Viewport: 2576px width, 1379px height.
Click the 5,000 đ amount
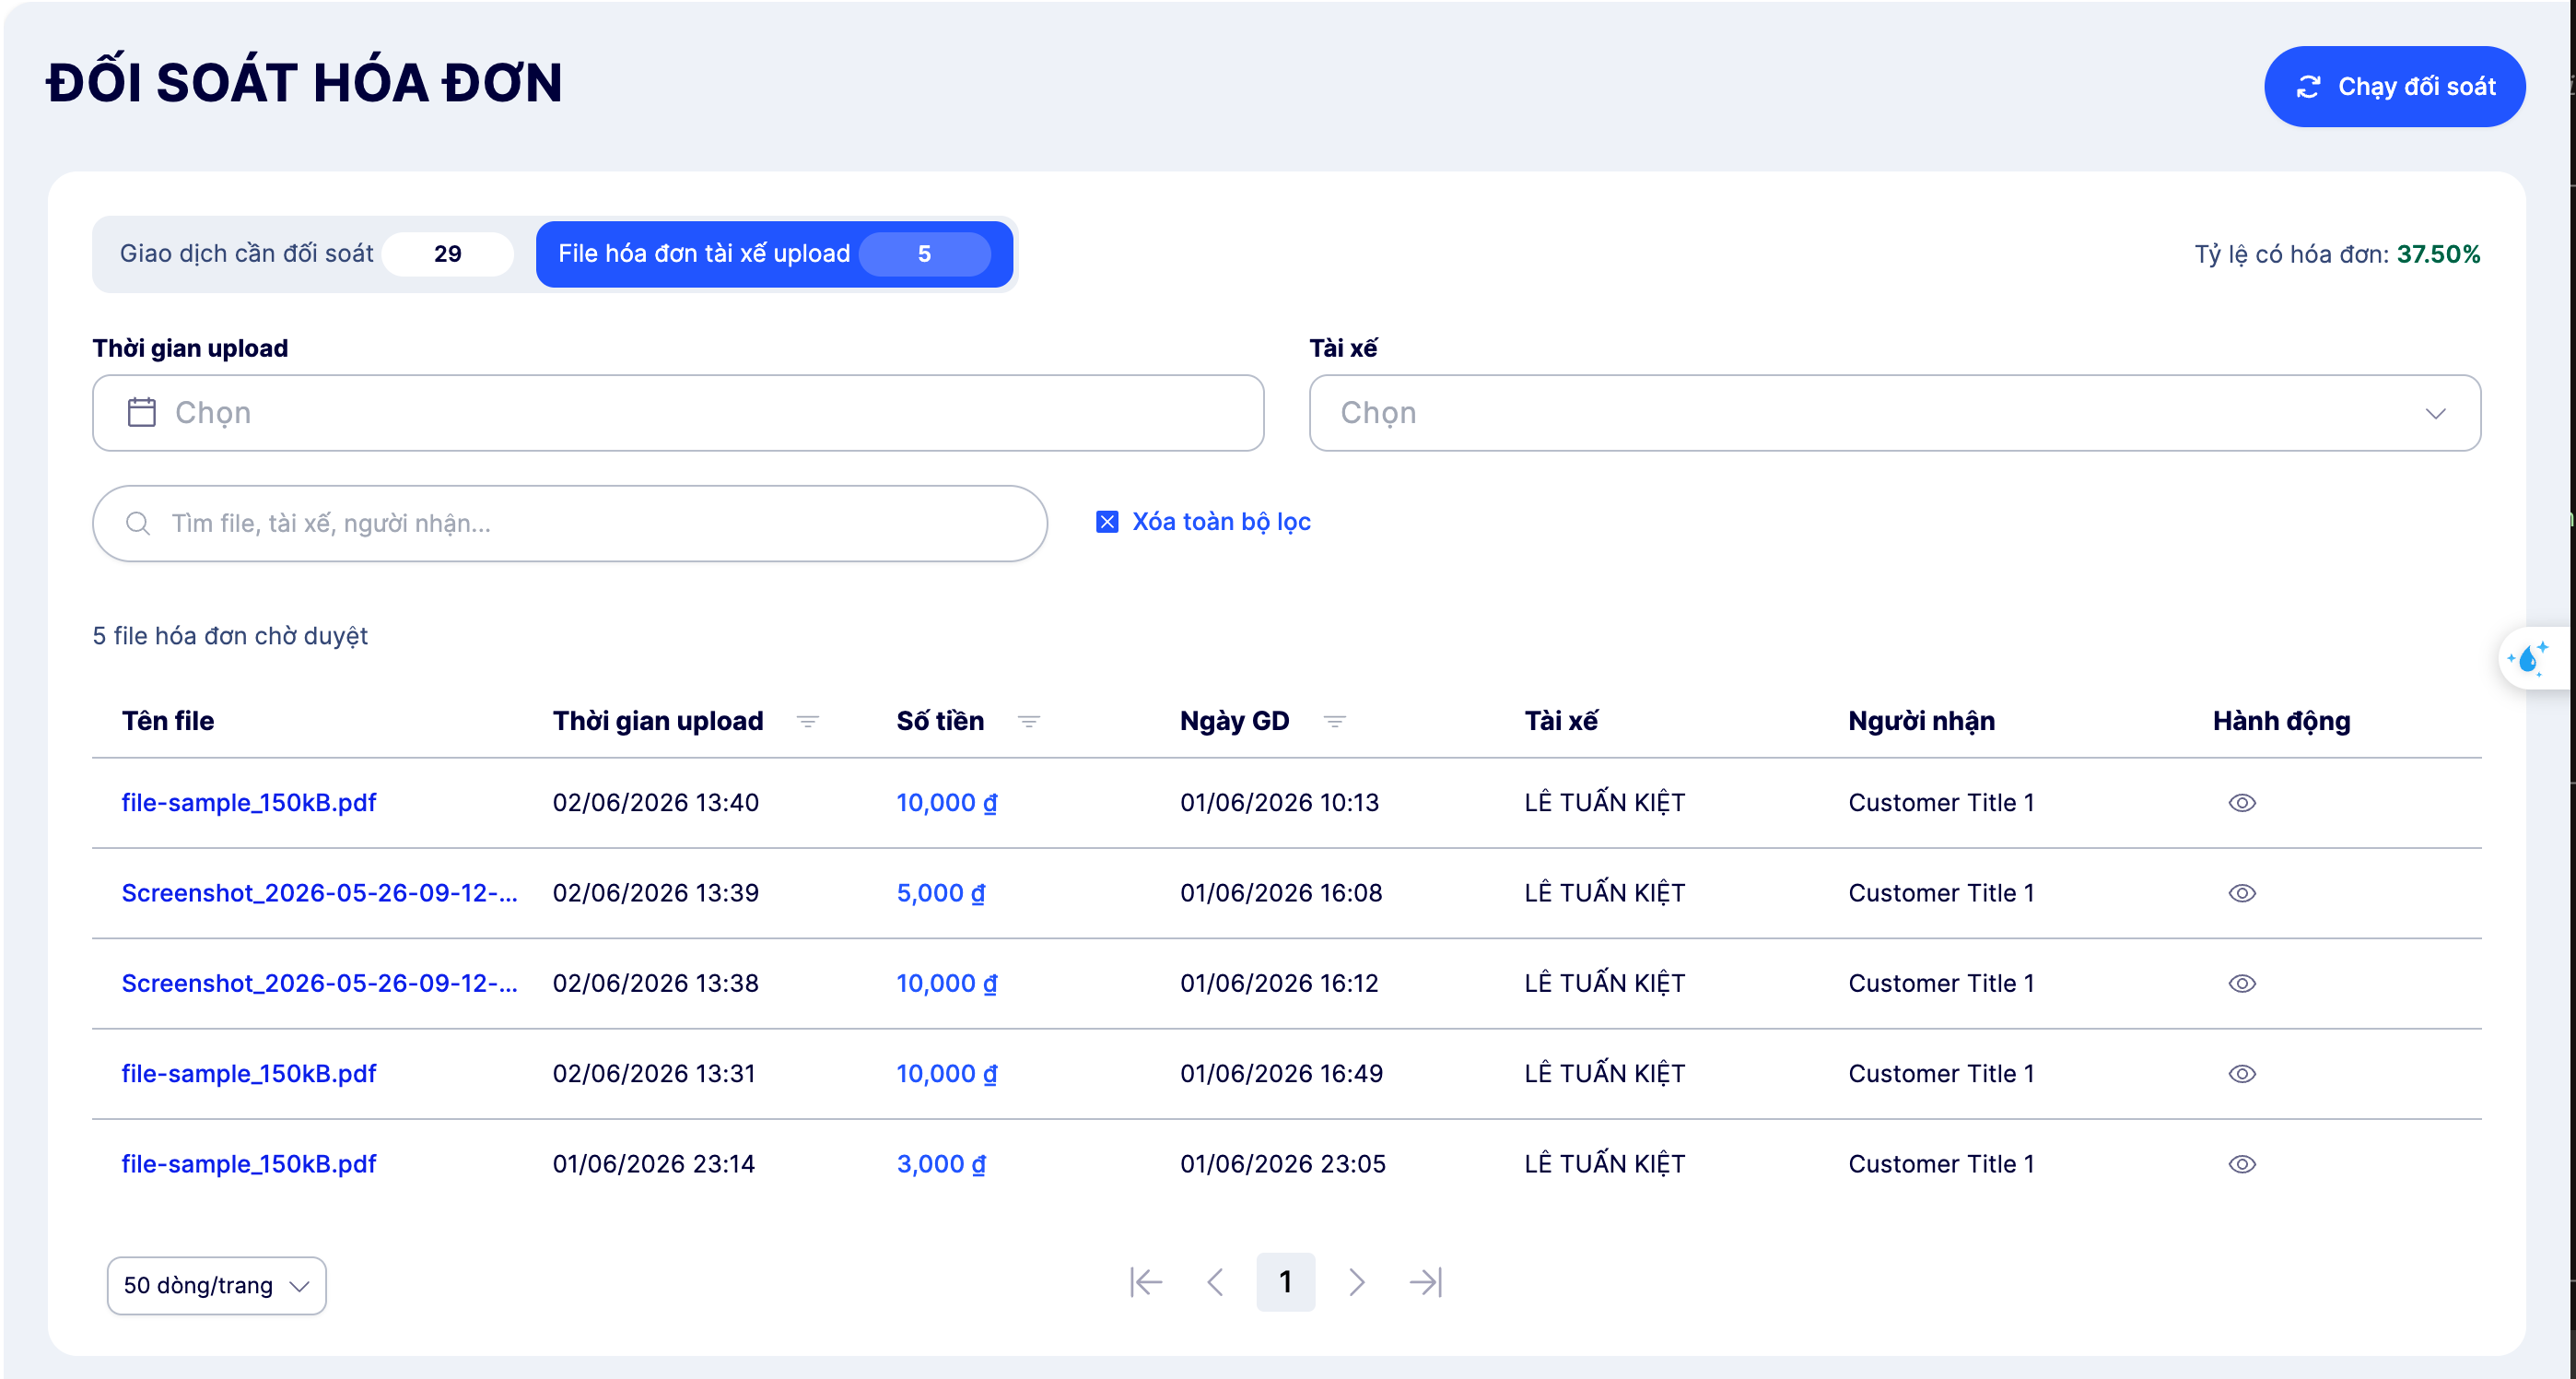pyautogui.click(x=940, y=892)
